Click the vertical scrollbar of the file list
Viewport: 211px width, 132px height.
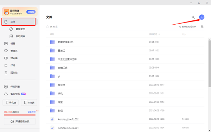click(210, 64)
